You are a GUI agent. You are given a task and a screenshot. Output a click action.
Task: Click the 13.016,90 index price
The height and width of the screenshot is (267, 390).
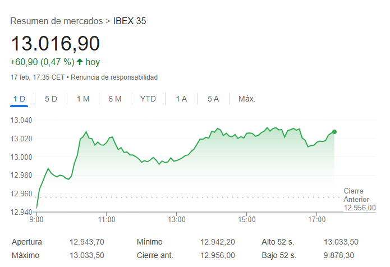pyautogui.click(x=56, y=43)
